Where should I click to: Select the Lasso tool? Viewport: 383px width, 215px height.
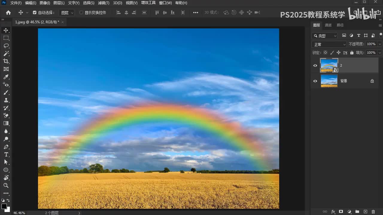click(x=6, y=46)
